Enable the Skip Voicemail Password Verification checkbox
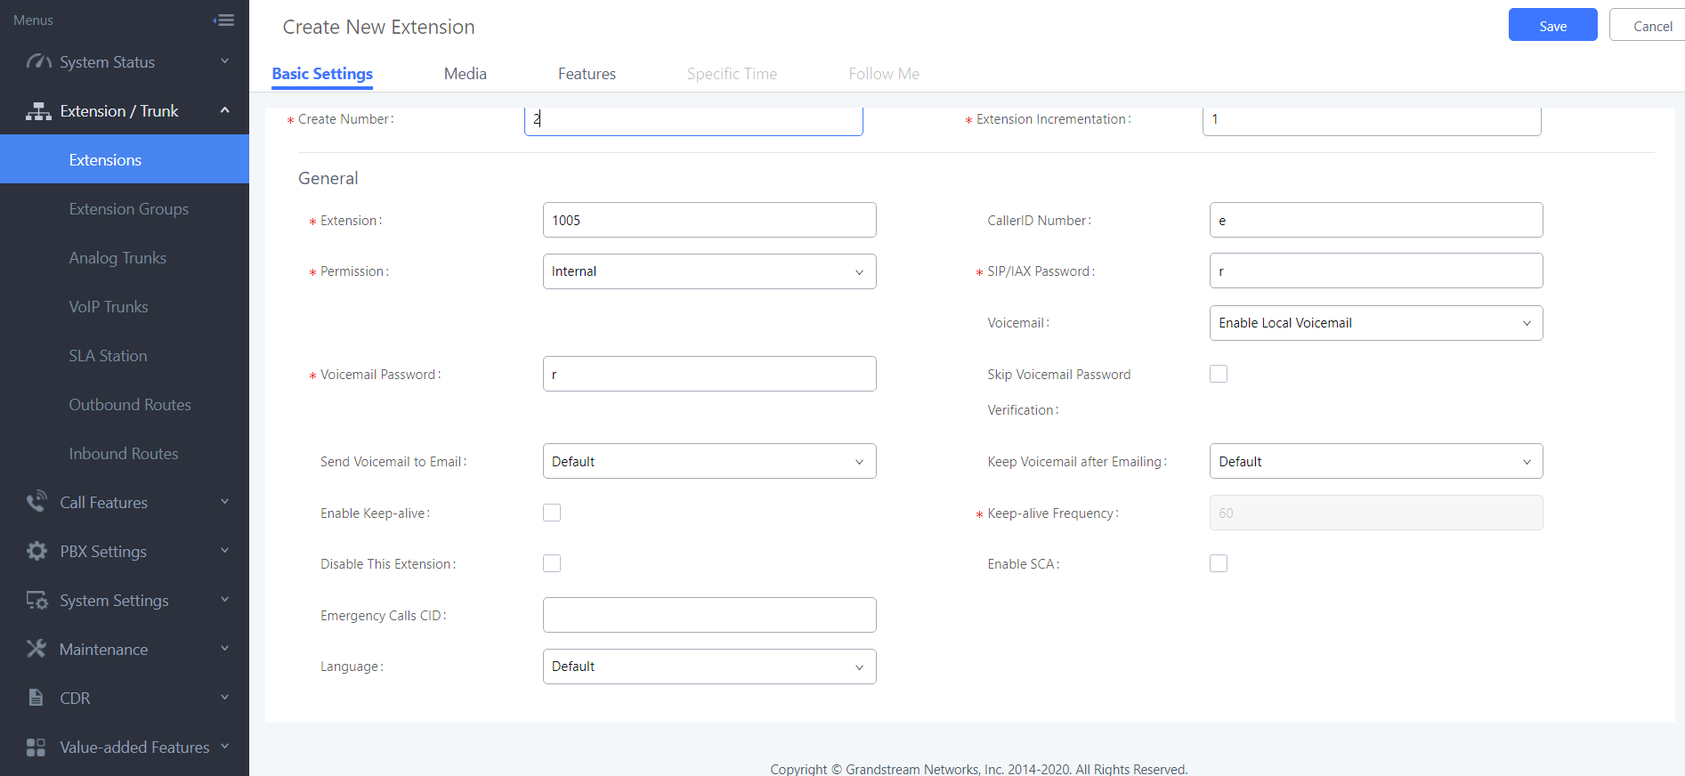1685x776 pixels. 1218,374
